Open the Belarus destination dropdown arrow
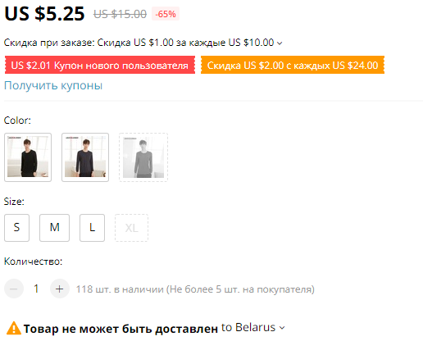The width and height of the screenshot is (423, 341). (282, 327)
